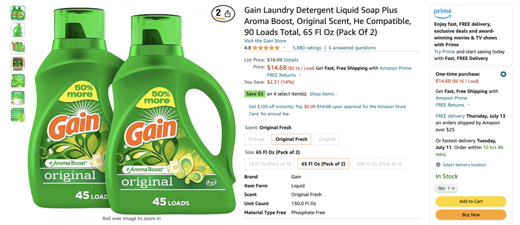
Task: Click Shop items link beside Save $5
Action: click(323, 94)
